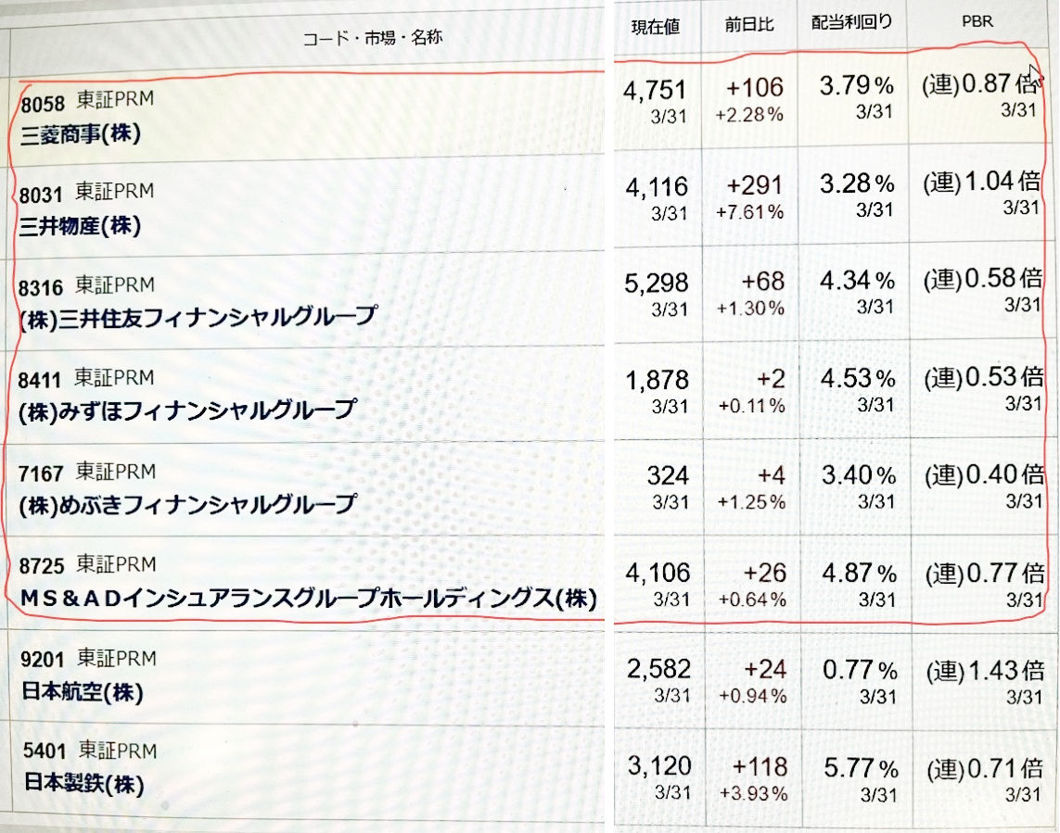Click the 1.43倍 PBR value
The image size is (1060, 833).
click(992, 671)
